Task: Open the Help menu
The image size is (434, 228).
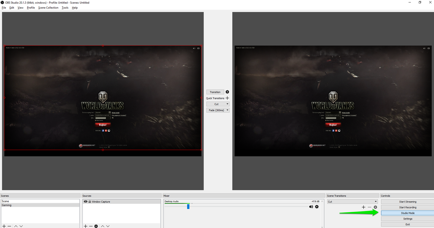Action: click(x=75, y=7)
